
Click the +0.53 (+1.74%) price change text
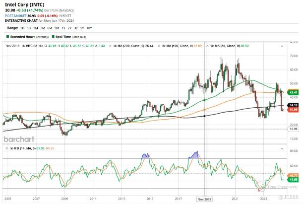(29, 10)
